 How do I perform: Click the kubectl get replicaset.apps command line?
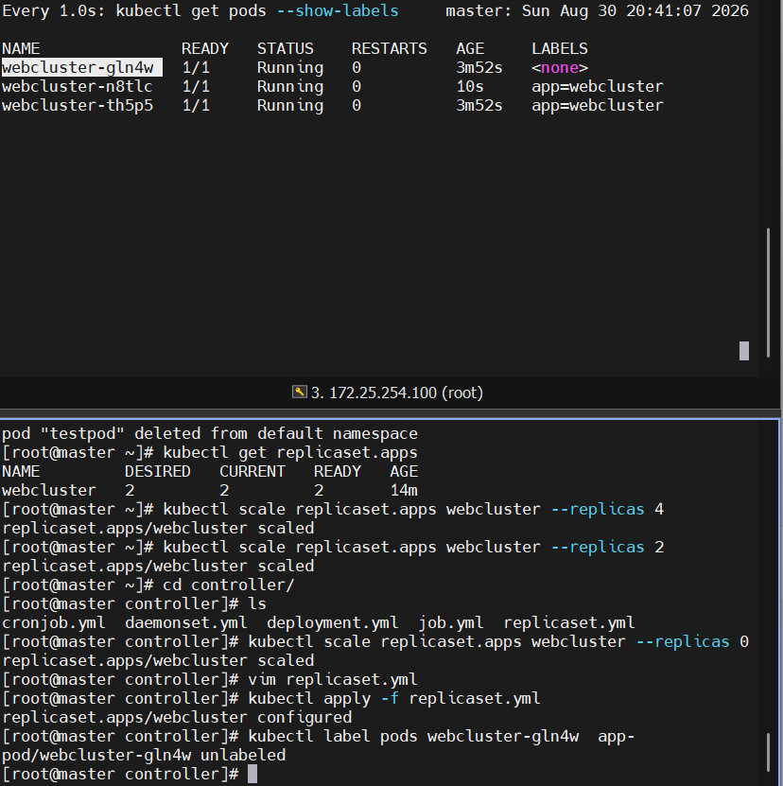[x=289, y=452]
